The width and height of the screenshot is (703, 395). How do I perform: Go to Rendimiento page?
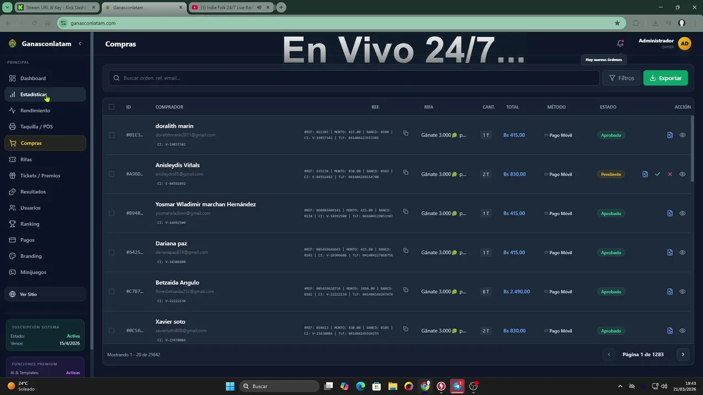(45, 110)
